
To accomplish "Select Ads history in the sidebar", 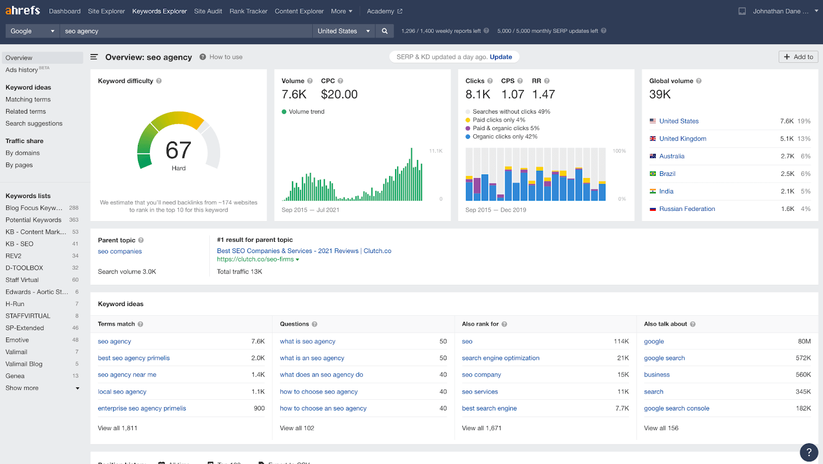I will 22,70.
